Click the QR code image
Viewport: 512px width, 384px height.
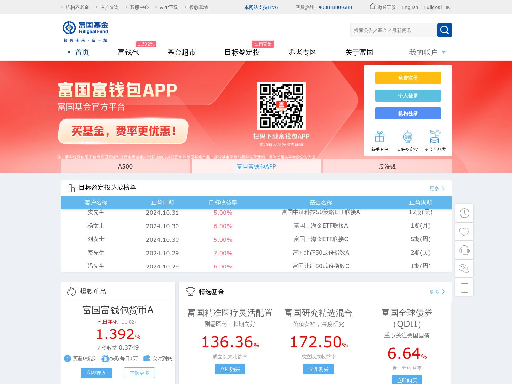point(282,106)
